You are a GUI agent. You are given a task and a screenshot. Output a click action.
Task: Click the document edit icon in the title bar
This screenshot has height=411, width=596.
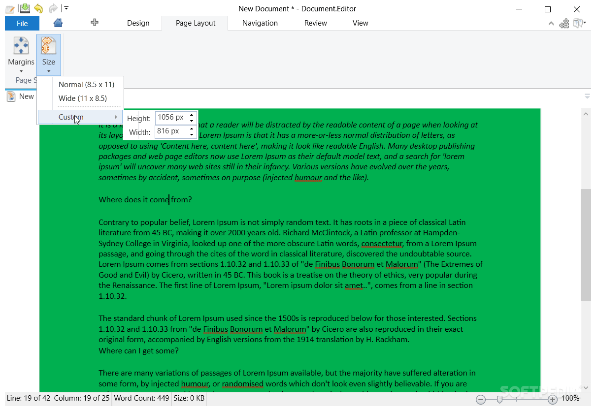point(10,9)
